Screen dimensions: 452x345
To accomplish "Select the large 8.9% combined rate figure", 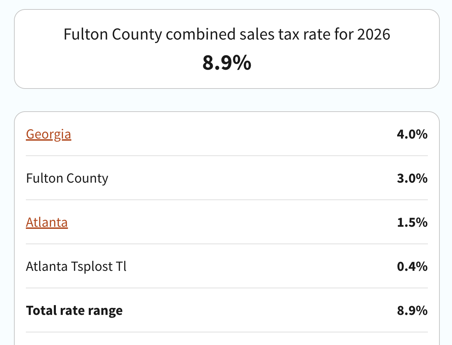I will point(227,63).
